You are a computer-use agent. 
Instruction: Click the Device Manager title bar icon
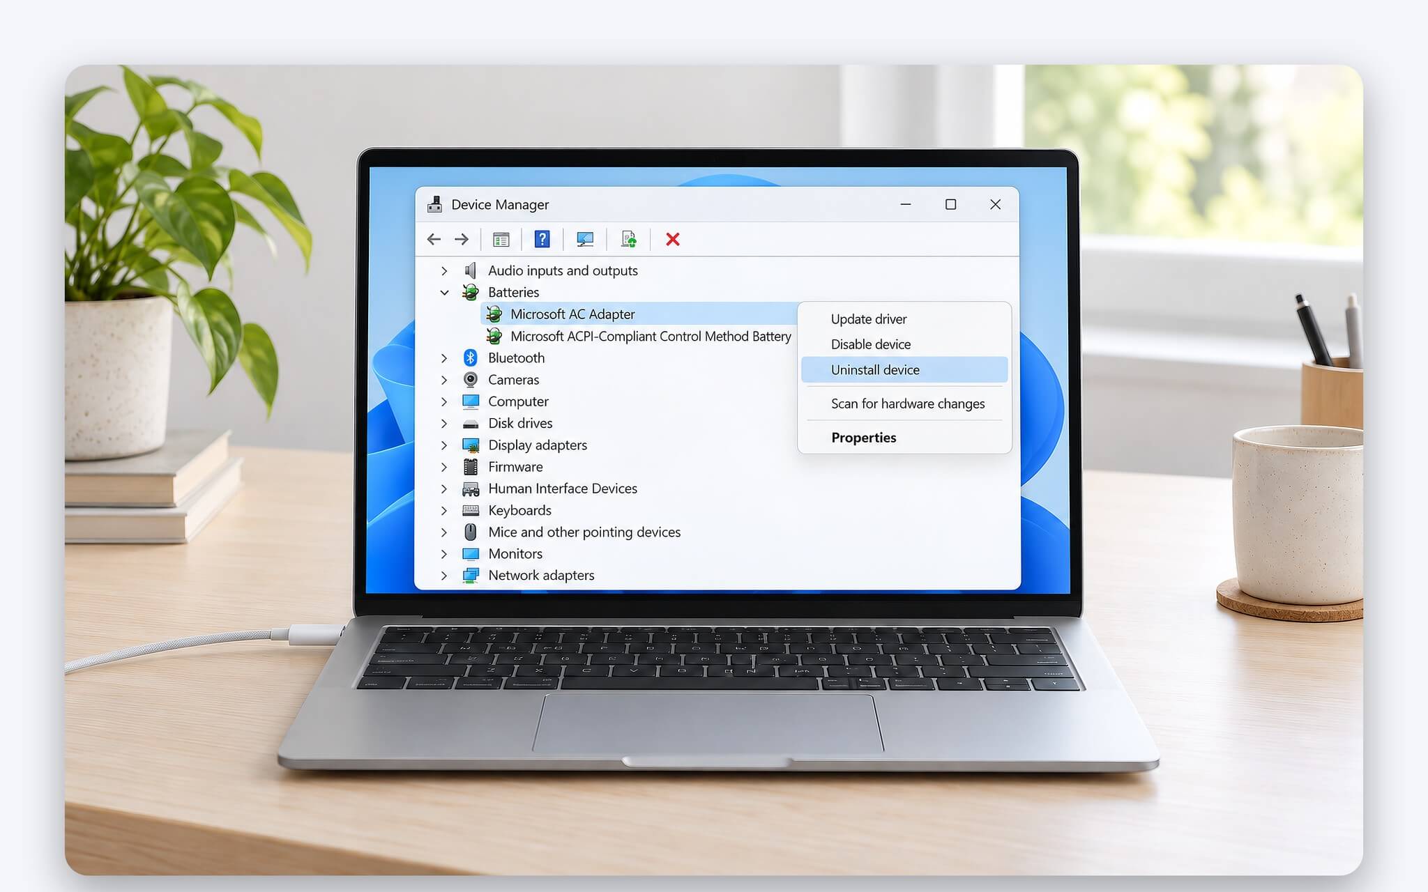point(434,204)
